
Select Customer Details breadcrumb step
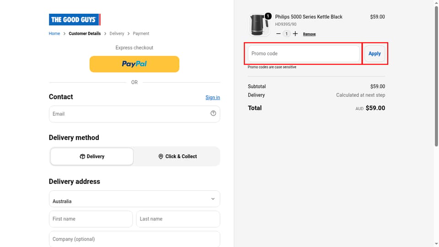(x=85, y=33)
